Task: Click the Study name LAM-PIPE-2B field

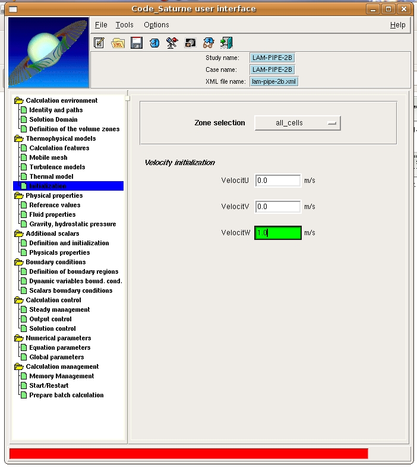Action: 272,58
